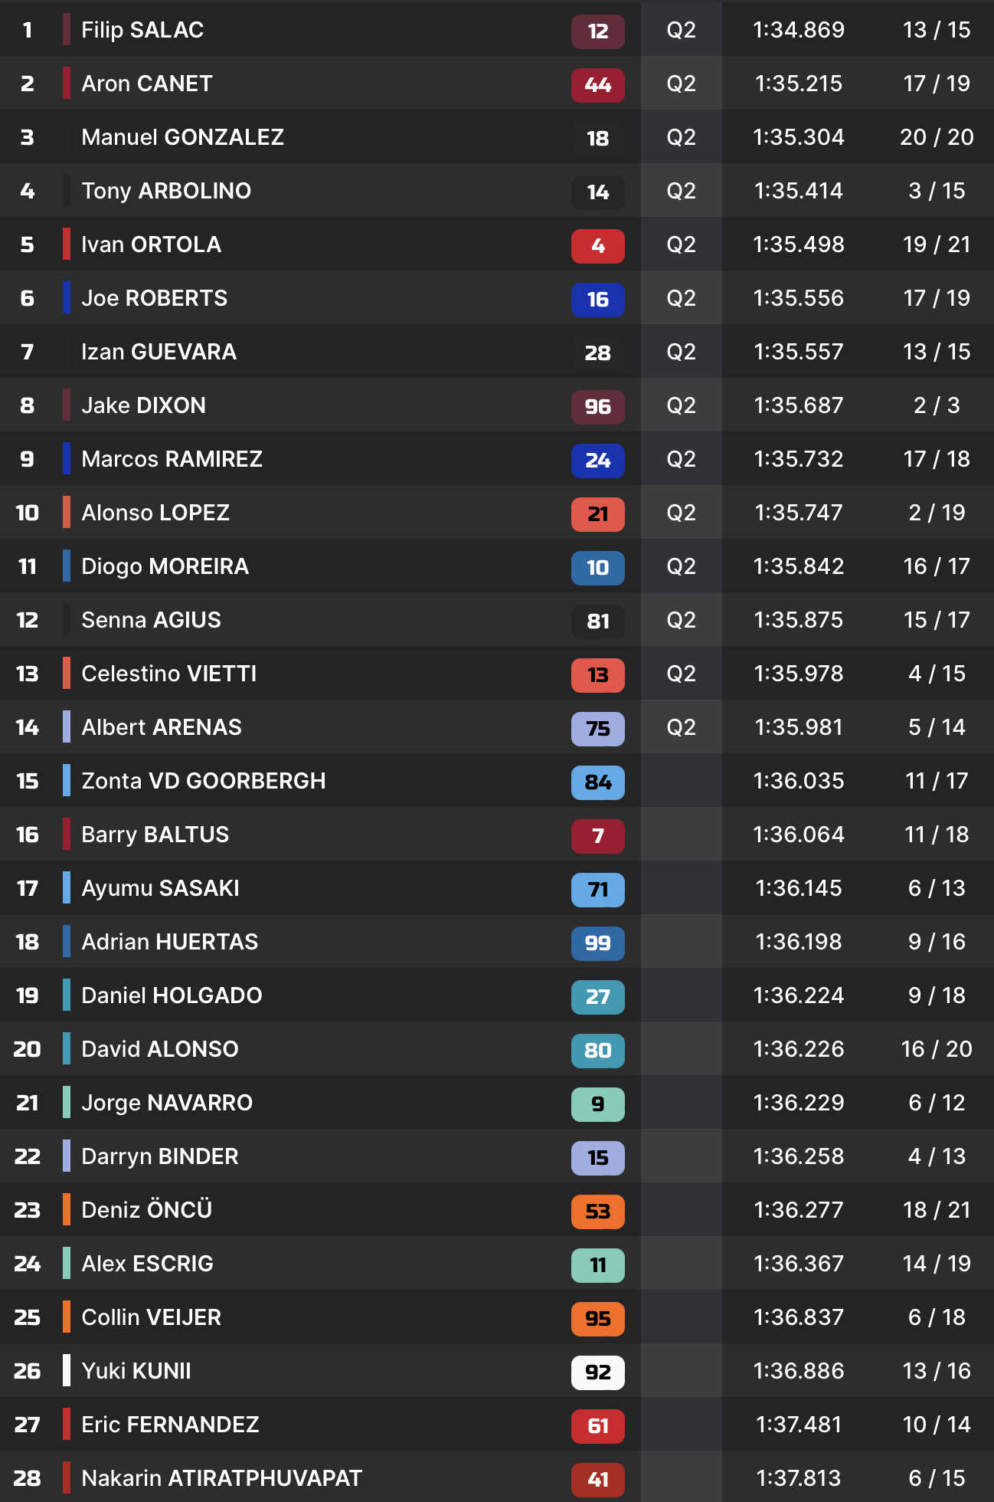
Task: Select Deniz Öncü's orange 53 badge
Action: 597,1212
